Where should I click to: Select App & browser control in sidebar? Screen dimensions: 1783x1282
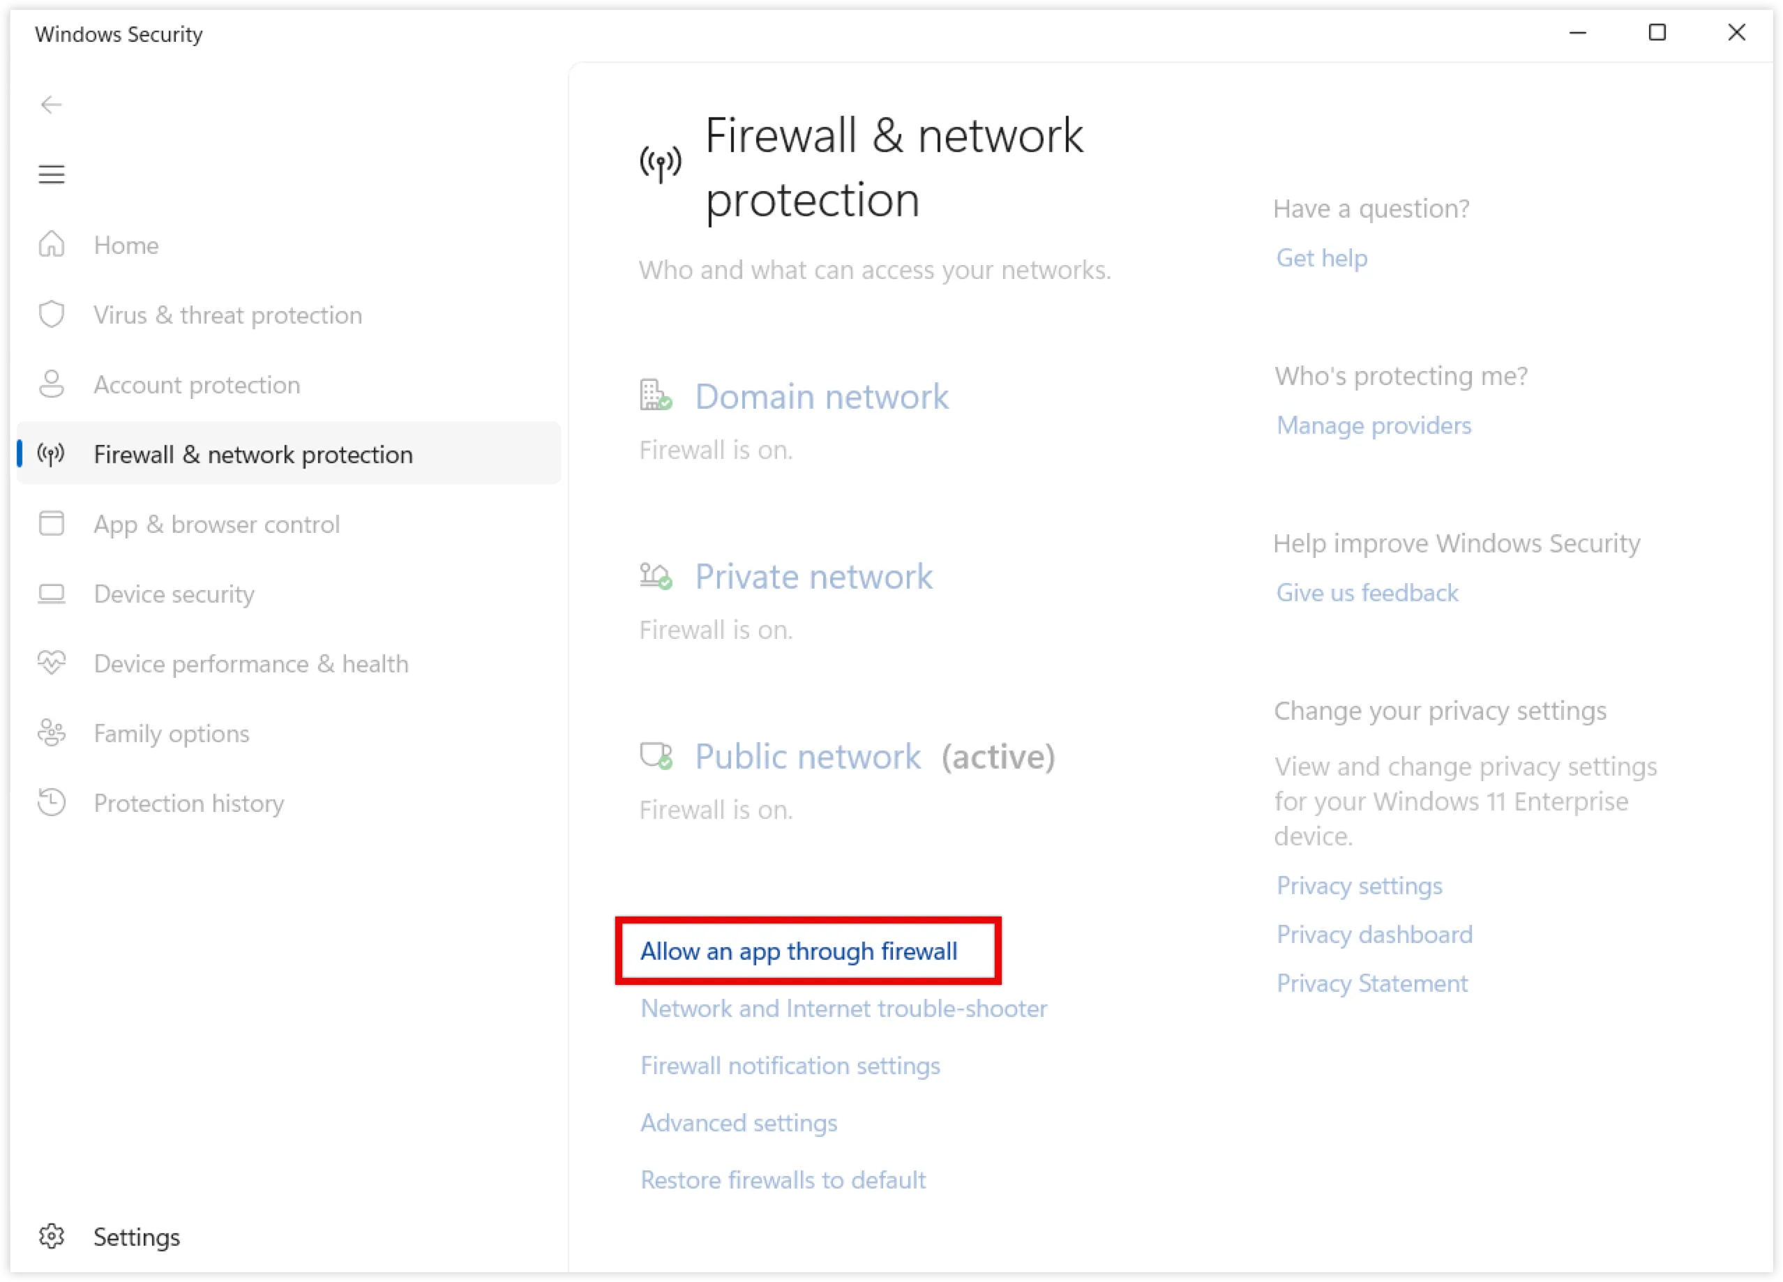[x=217, y=524]
